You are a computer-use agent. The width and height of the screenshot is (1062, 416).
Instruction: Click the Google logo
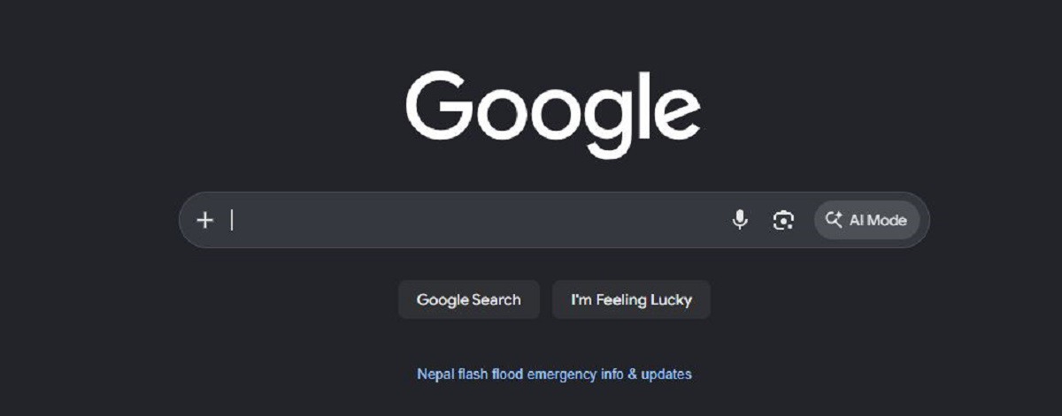tap(553, 115)
